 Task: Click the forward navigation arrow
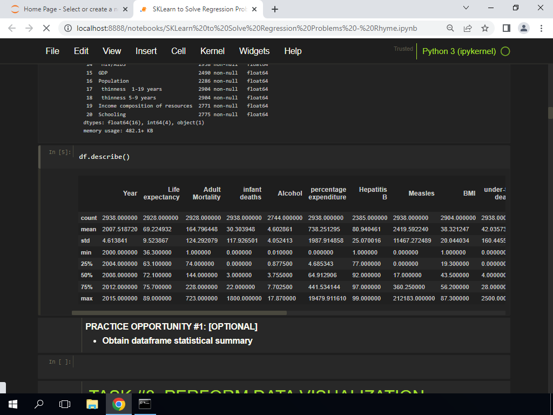pyautogui.click(x=29, y=28)
